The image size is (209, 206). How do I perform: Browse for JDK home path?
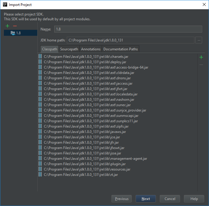199,40
